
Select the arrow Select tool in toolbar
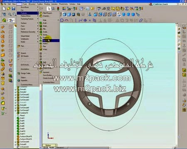[49, 9]
